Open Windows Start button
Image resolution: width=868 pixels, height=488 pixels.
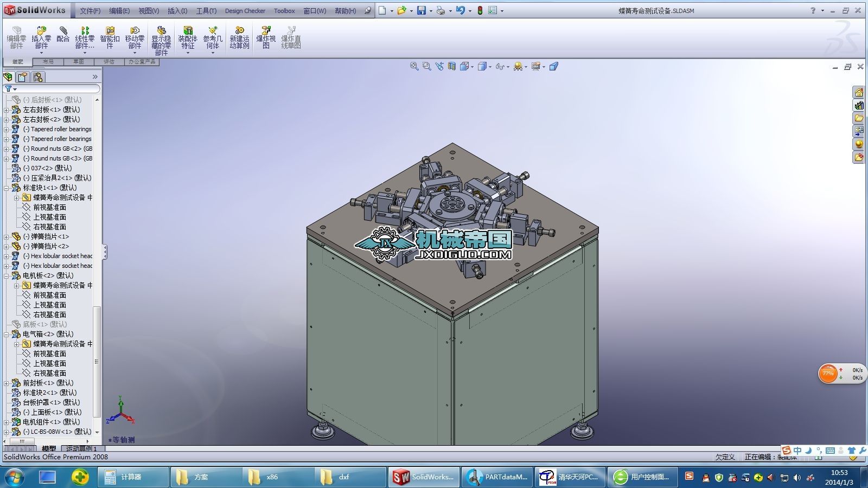[x=15, y=477]
